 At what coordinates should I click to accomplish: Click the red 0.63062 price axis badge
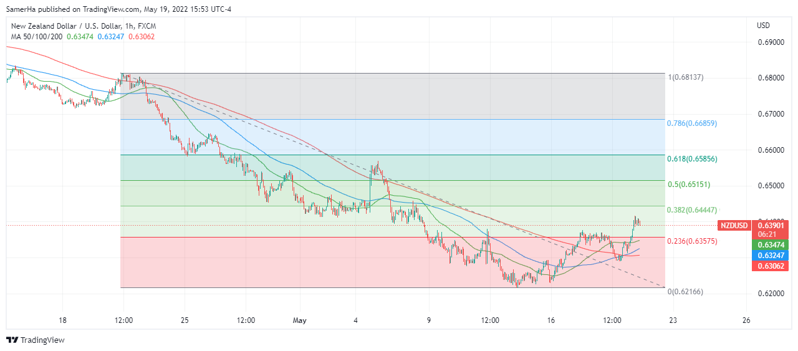point(772,266)
